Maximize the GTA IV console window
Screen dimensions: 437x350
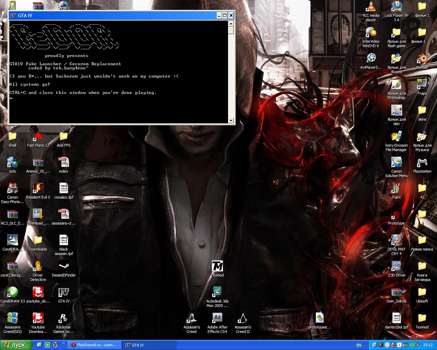point(225,15)
